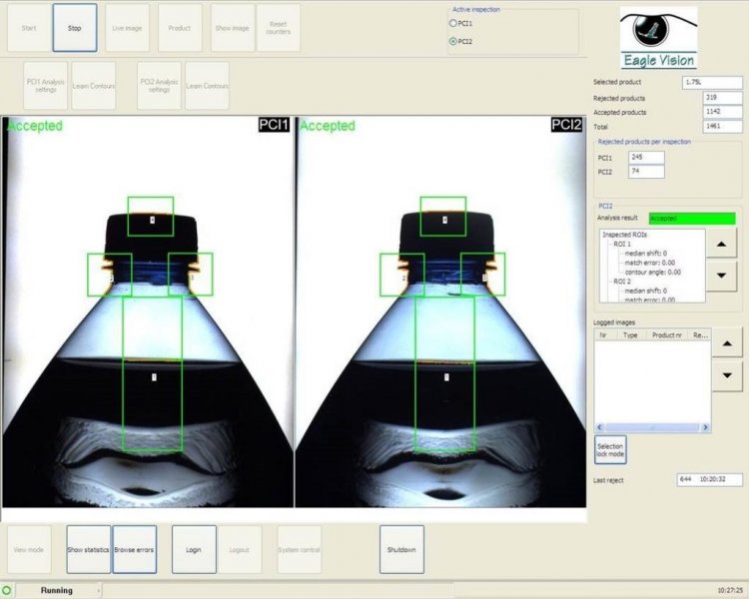Click logged images scrollbar right arrow

click(705, 427)
